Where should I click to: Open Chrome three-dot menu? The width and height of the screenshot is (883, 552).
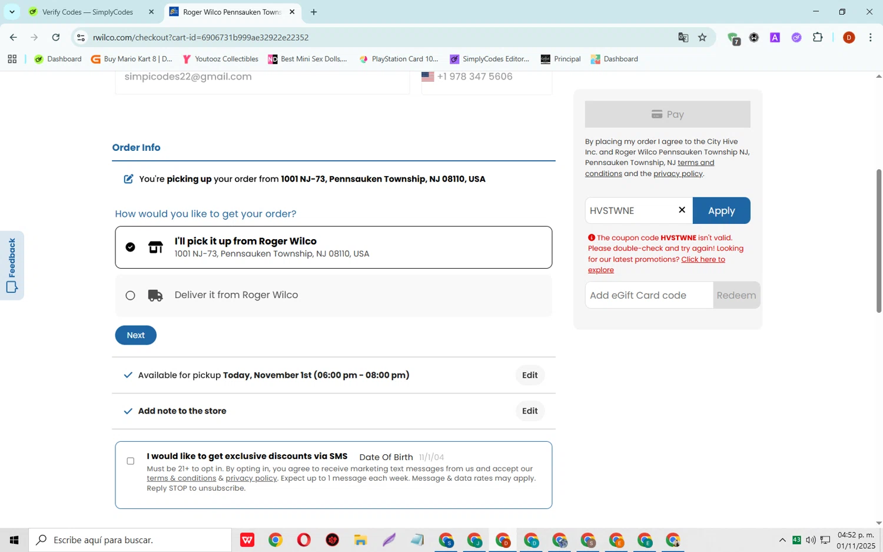click(870, 37)
